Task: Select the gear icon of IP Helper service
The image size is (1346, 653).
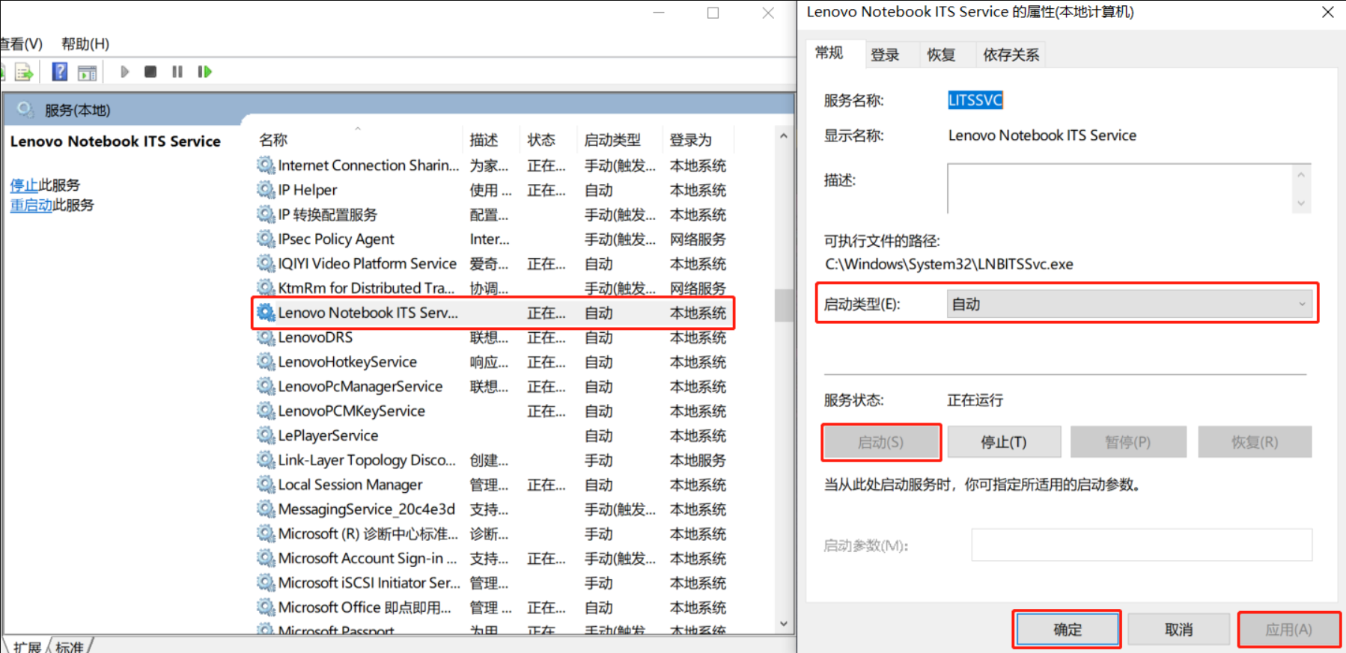Action: (266, 190)
